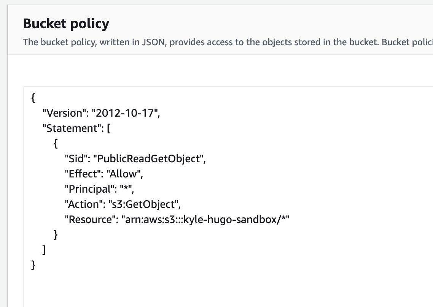The height and width of the screenshot is (307, 433).
Task: Click the final closing brace of policy
Action: [33, 265]
